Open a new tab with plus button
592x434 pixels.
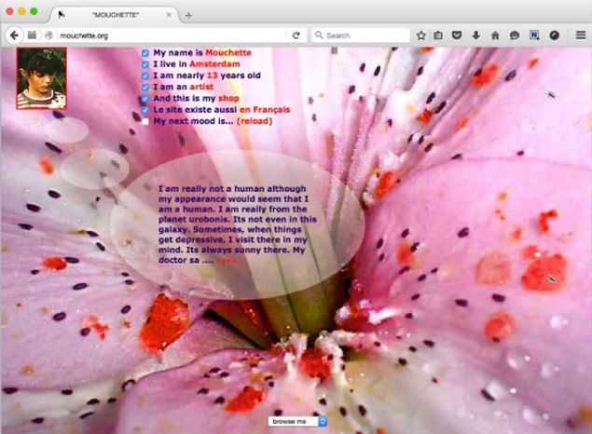pyautogui.click(x=188, y=15)
